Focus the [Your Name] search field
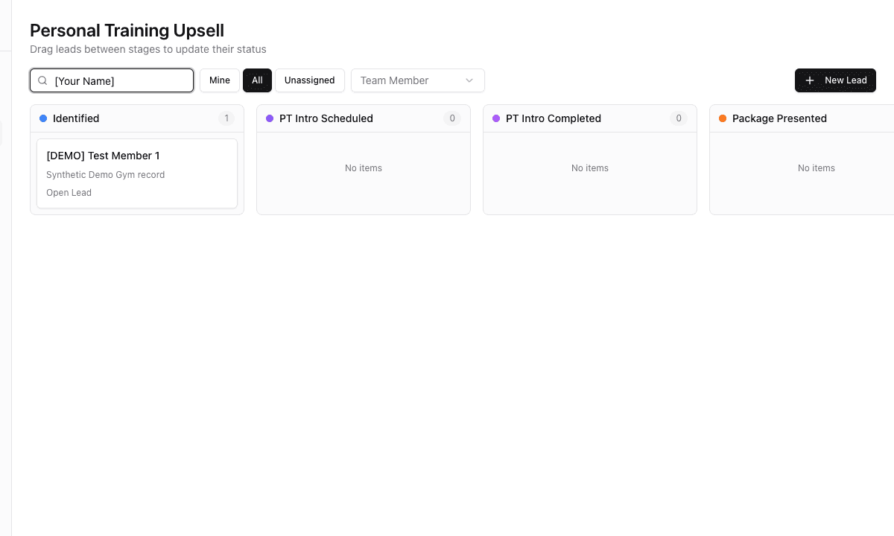This screenshot has height=536, width=894. pyautogui.click(x=112, y=80)
